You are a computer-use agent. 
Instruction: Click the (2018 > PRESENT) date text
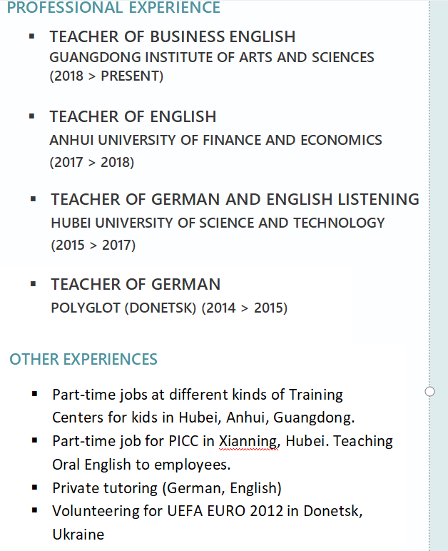click(x=106, y=76)
